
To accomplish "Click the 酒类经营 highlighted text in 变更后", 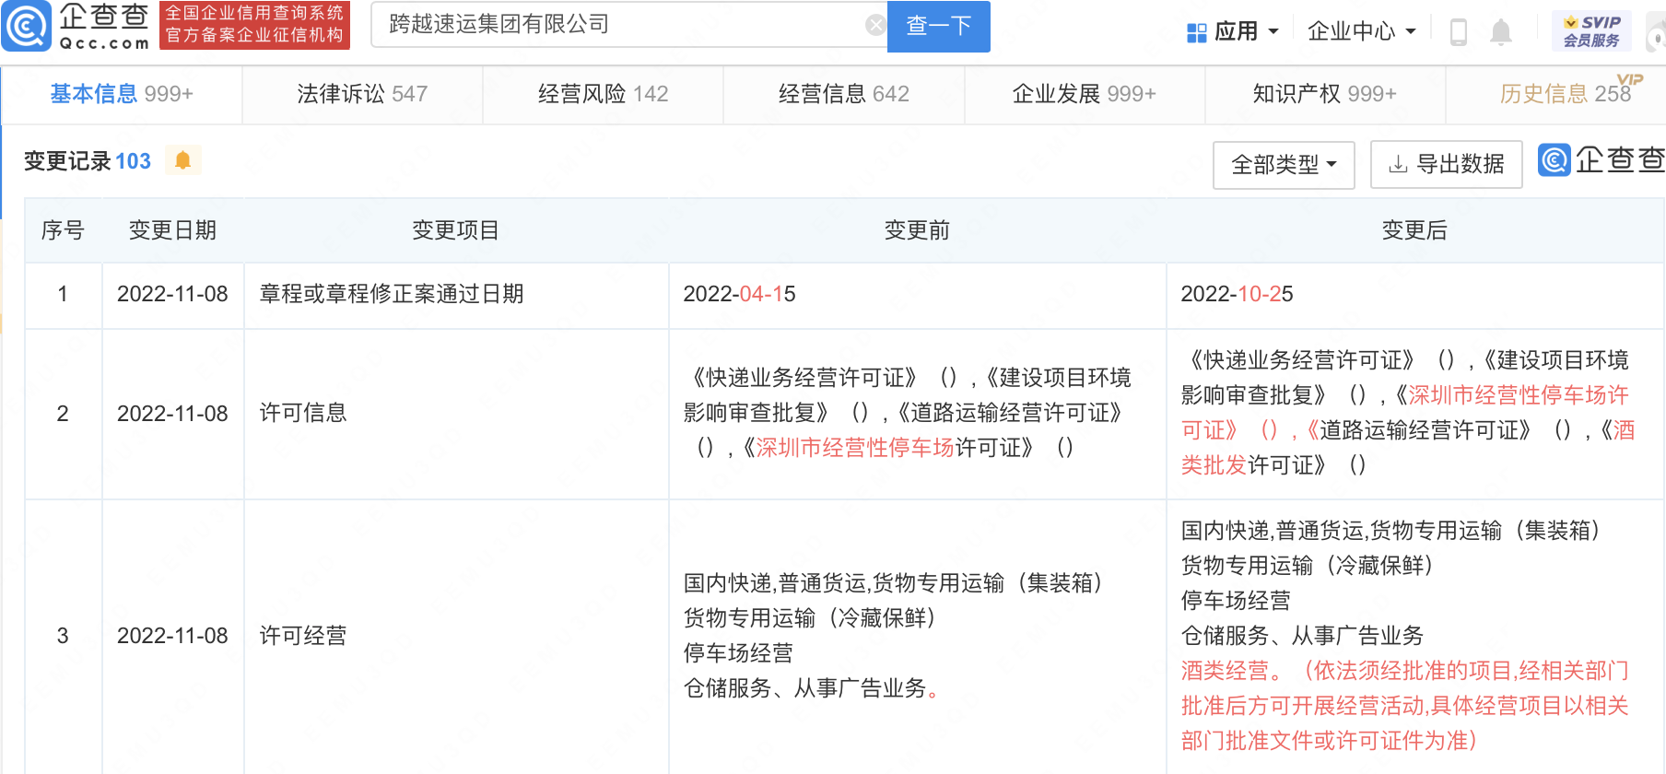I will coord(1226,671).
